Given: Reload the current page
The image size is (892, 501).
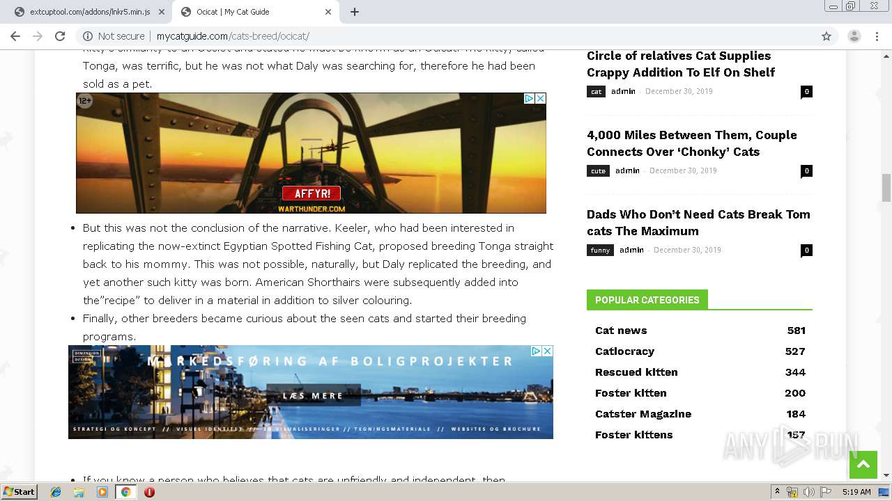Looking at the screenshot, I should point(60,36).
